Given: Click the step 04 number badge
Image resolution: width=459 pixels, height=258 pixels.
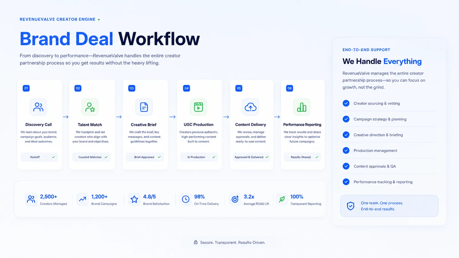Looking at the screenshot, I should 186,88.
